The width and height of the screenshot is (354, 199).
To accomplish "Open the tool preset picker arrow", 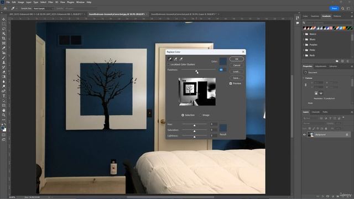I will [x=17, y=9].
